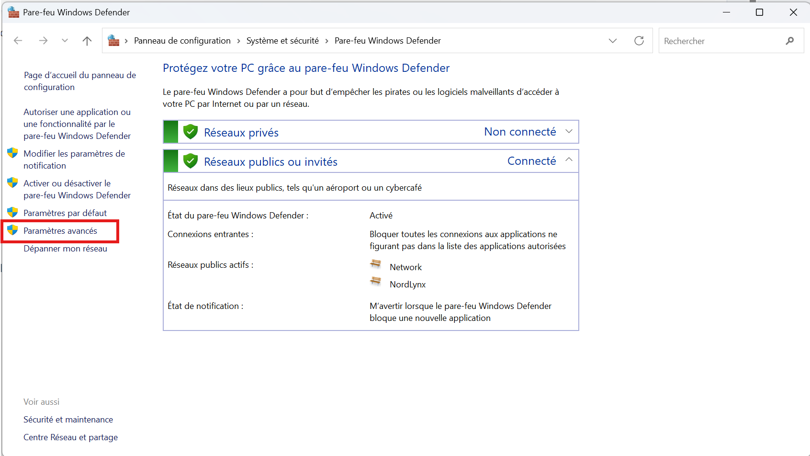Open recent locations dropdown arrow
810x456 pixels.
coord(65,41)
